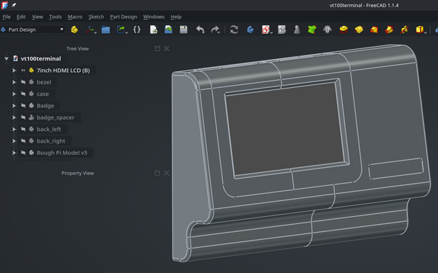Click the red Create Sketch icon
The height and width of the screenshot is (273, 438).
coord(266,30)
